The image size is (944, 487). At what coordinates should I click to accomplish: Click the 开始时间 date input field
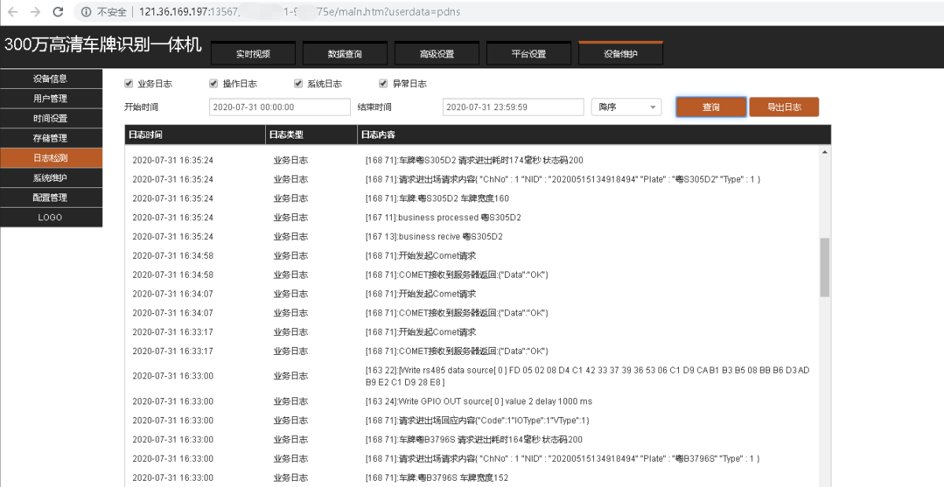280,107
